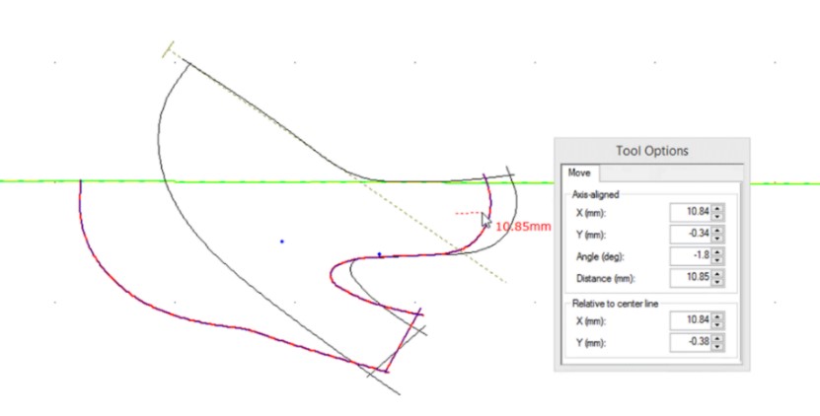Click the Distance (mm) input field
The height and width of the screenshot is (416, 820).
point(691,278)
